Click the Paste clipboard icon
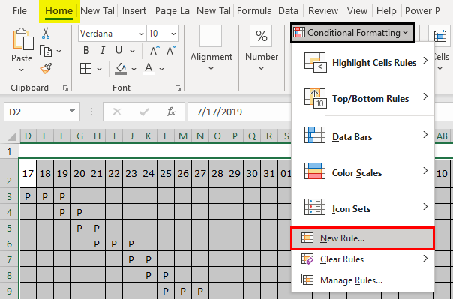 click(22, 39)
